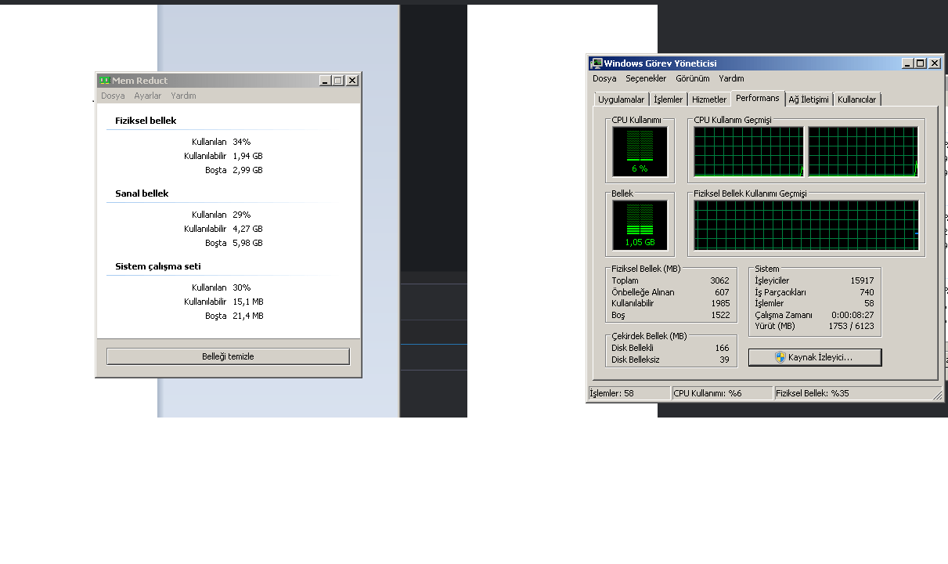Click the right CPU history graph
The image size is (948, 564).
pyautogui.click(x=863, y=152)
